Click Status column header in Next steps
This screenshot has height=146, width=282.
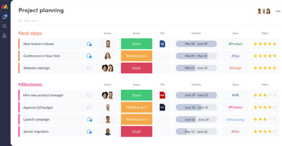click(x=136, y=33)
